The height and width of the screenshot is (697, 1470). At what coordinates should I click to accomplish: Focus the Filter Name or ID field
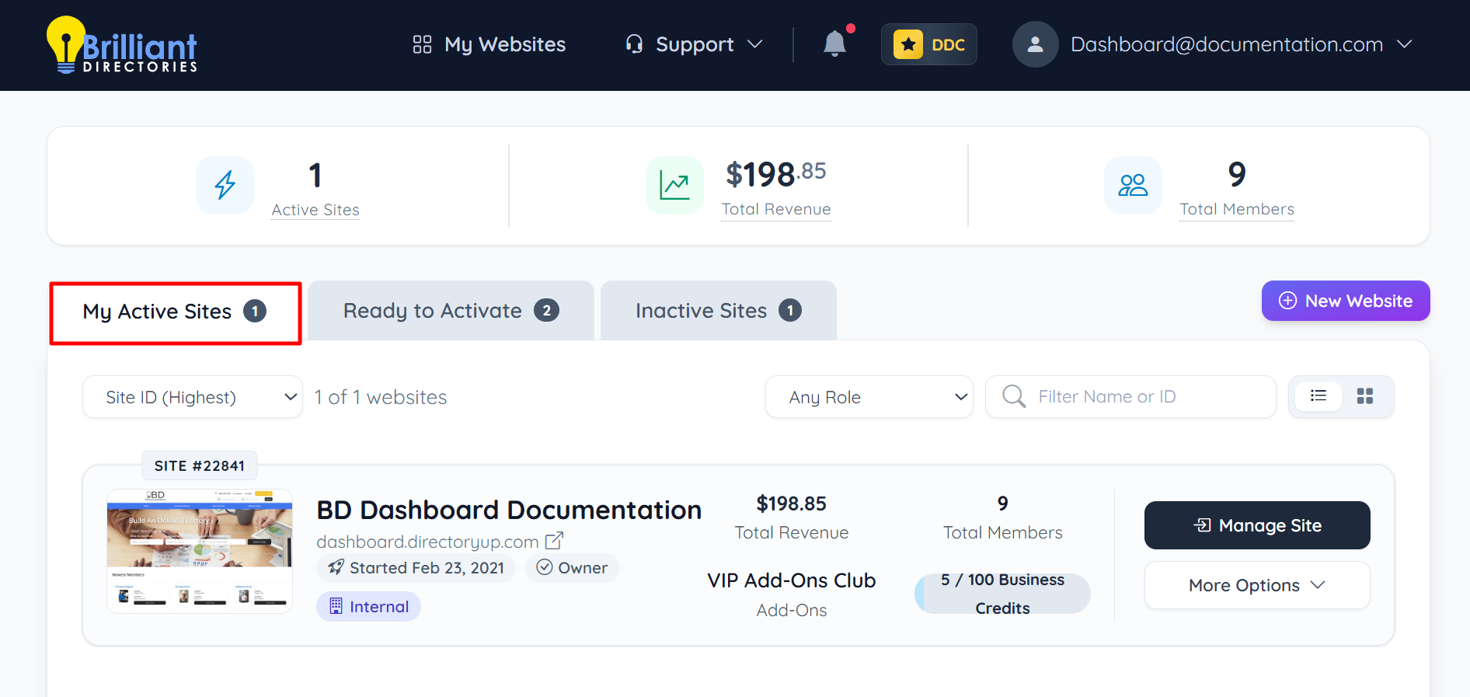1130,397
